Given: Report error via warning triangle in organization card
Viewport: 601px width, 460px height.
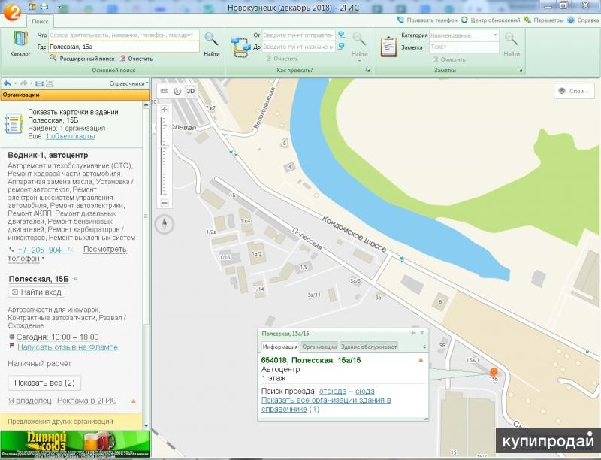Looking at the screenshot, I should tap(134, 401).
